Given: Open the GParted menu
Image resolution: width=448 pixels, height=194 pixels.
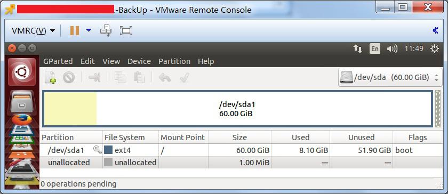Looking at the screenshot, I should 58,61.
